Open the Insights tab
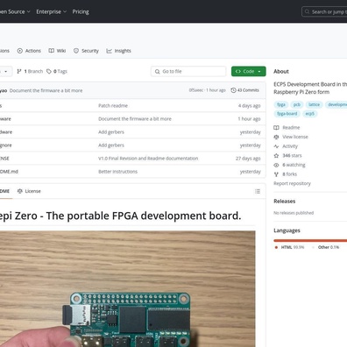The width and height of the screenshot is (347, 347). pyautogui.click(x=118, y=51)
